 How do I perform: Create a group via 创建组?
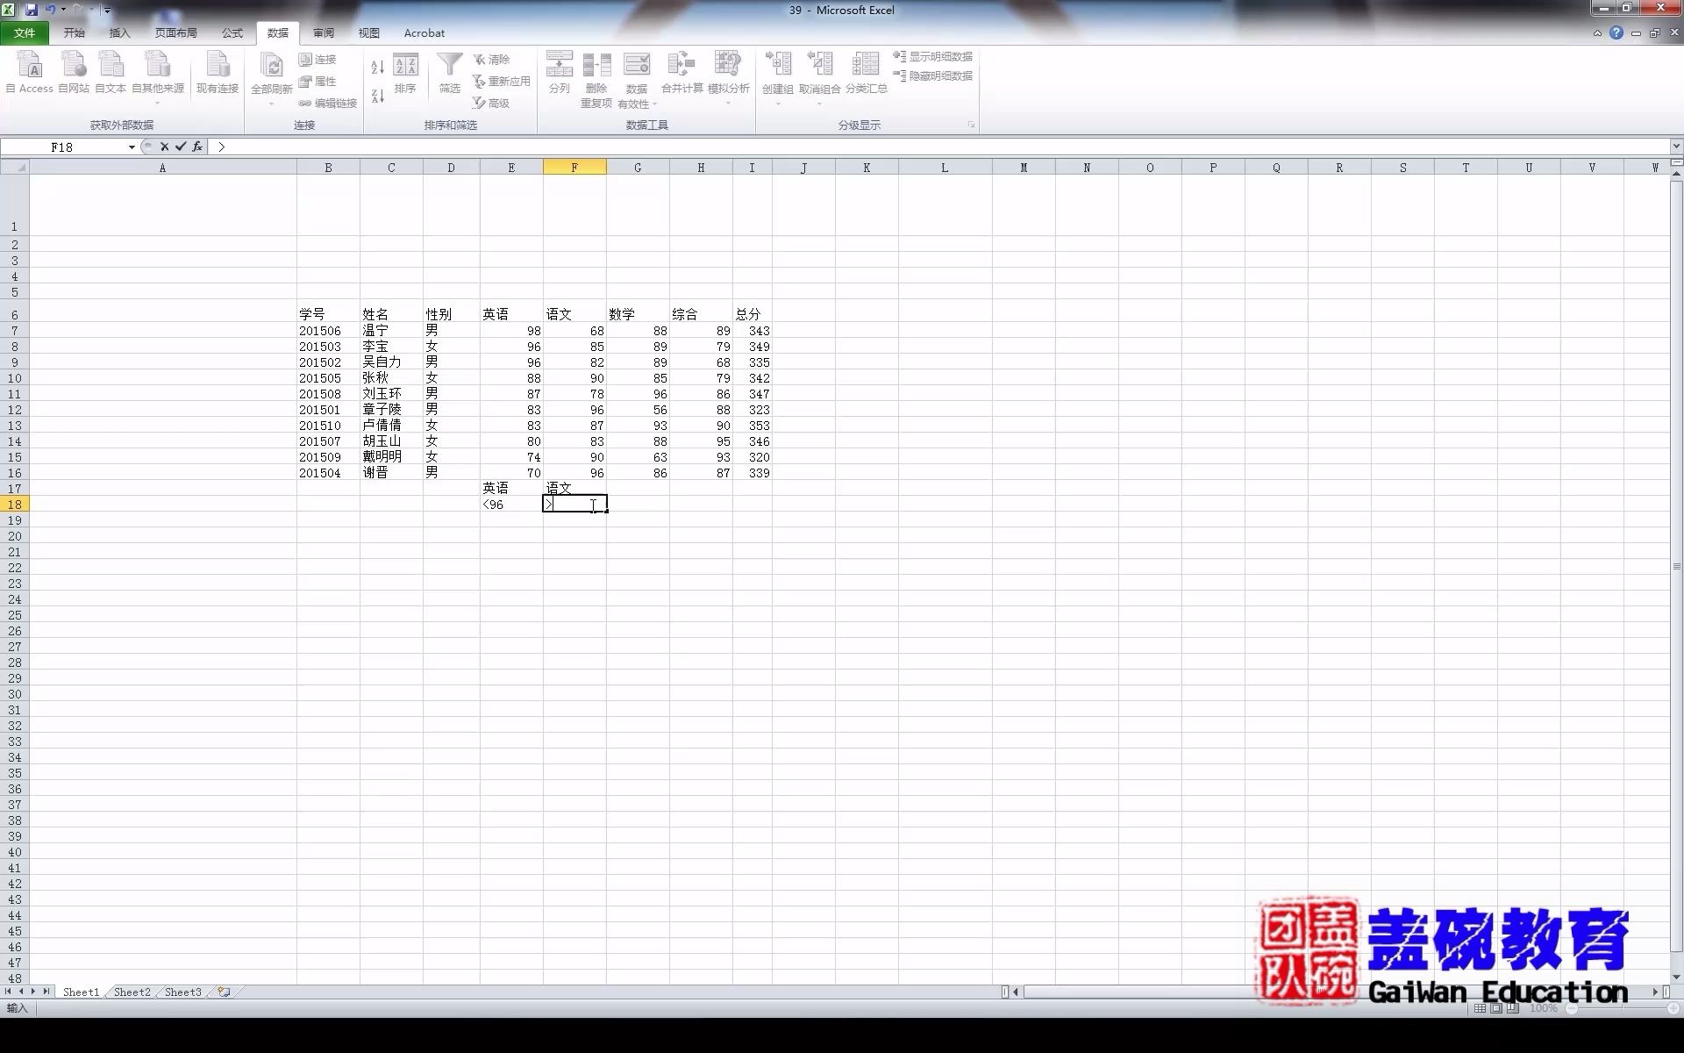[778, 75]
